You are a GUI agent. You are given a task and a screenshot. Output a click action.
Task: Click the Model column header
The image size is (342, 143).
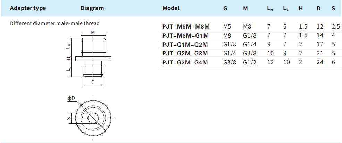(171, 8)
